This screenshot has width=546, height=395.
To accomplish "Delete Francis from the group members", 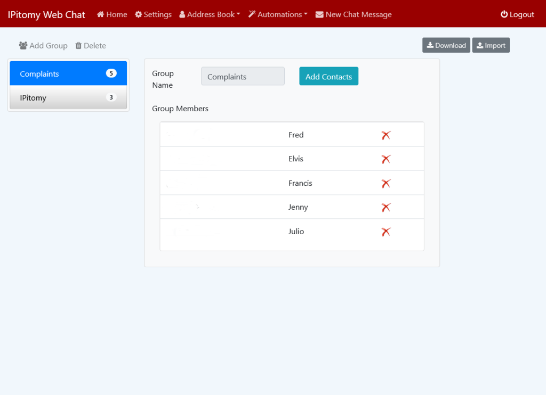I will click(386, 184).
